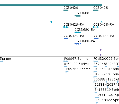This screenshot has width=119, height=104.
Task: Open the CG33680-RA transcript label
Action: (x=85, y=30)
